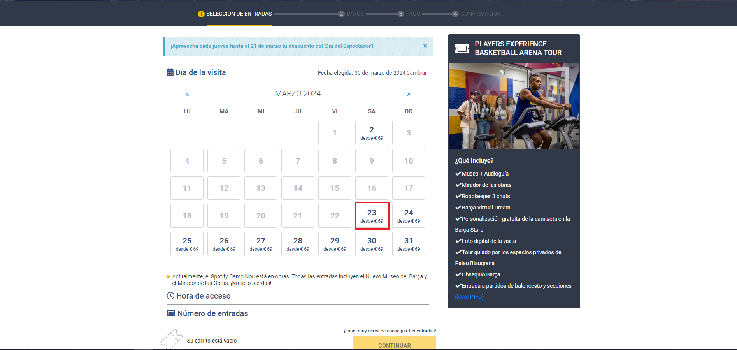The image size is (737, 350).
Task: Click the clock icon next to Hora de acceso
Action: [x=170, y=296]
